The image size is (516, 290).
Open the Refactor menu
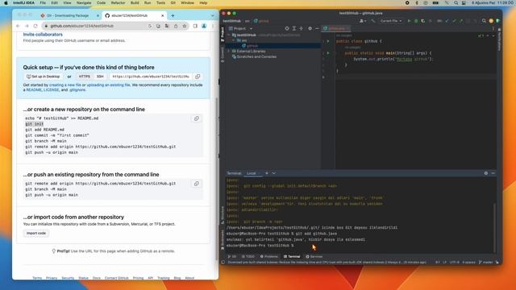click(118, 2)
